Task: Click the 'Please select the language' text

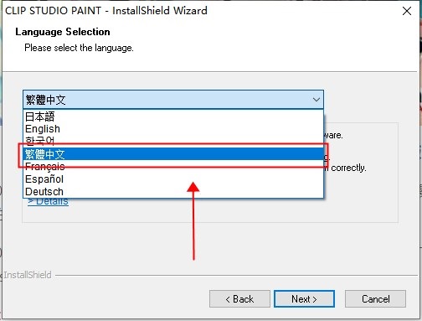Action: tap(79, 48)
